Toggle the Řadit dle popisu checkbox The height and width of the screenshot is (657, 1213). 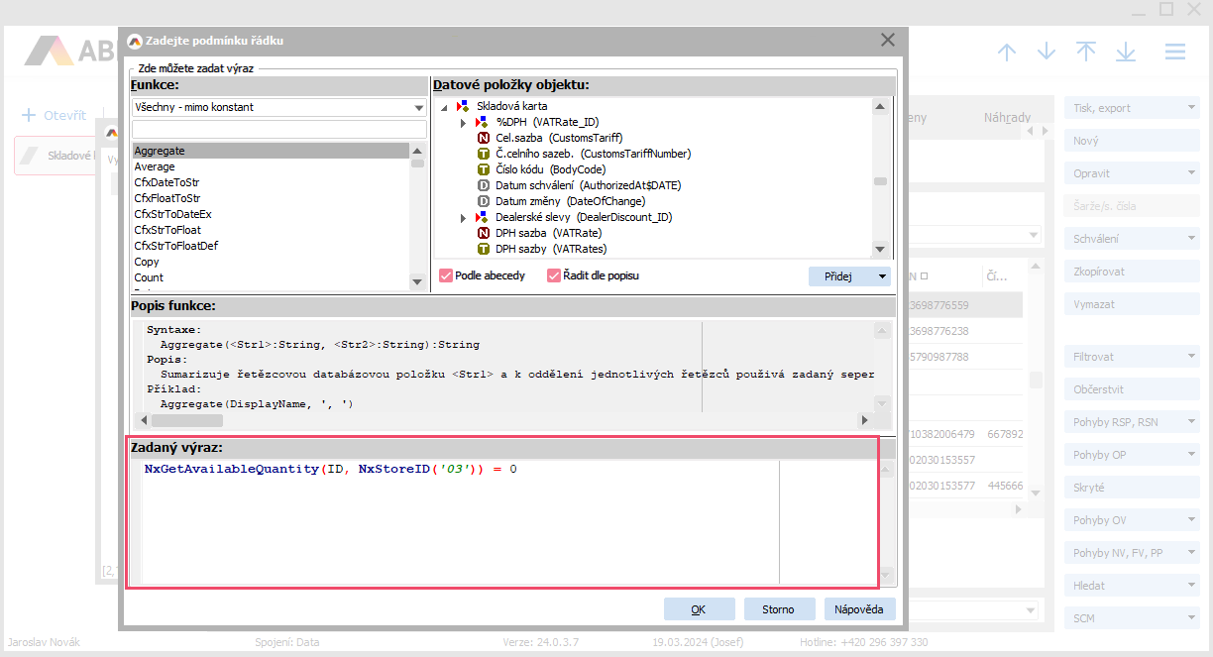(554, 275)
